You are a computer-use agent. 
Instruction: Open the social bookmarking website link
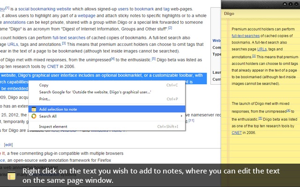point(45,9)
